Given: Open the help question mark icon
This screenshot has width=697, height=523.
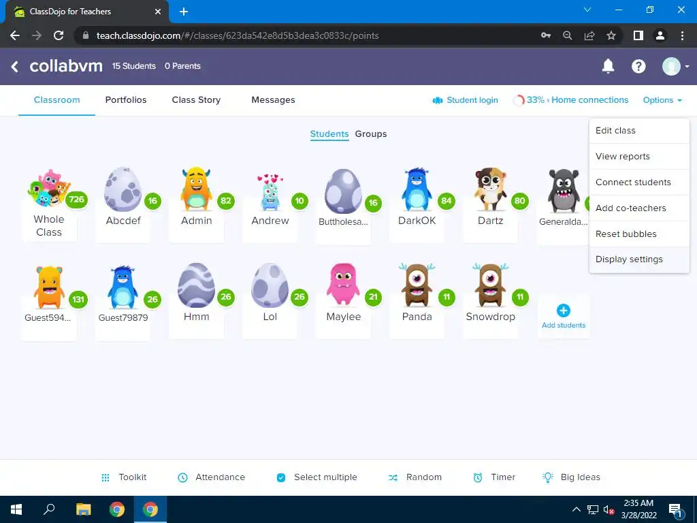Looking at the screenshot, I should pos(638,66).
